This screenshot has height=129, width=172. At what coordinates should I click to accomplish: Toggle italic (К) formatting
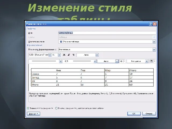pyautogui.click(x=69, y=55)
